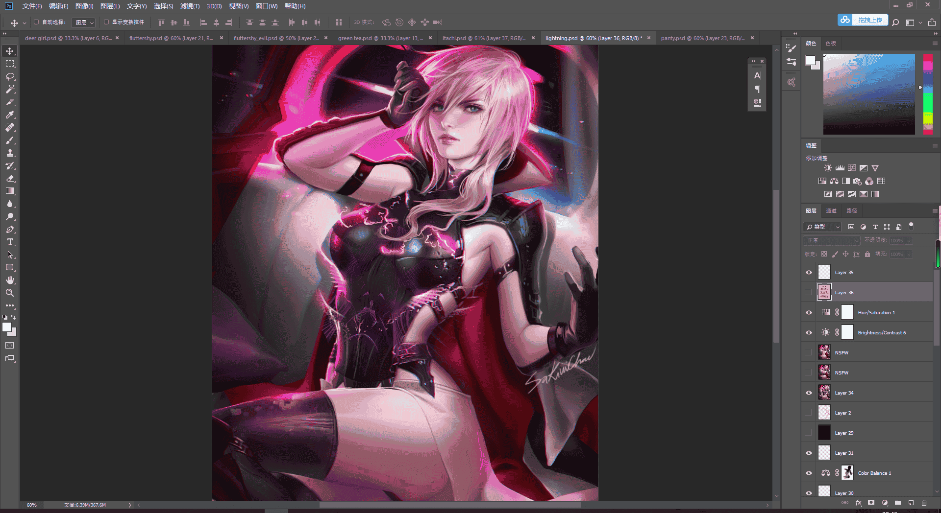Screen dimensions: 941x513
Task: Enable the 自动选择 checkbox
Action: 36,22
